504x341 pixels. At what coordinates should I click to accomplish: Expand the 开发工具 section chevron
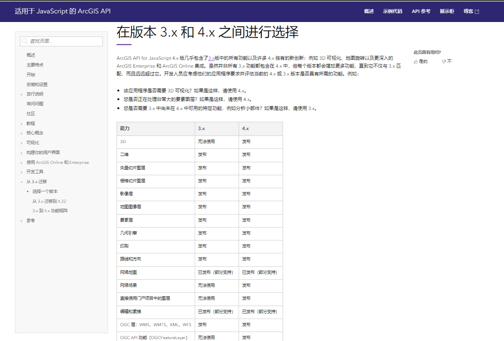tap(22, 172)
